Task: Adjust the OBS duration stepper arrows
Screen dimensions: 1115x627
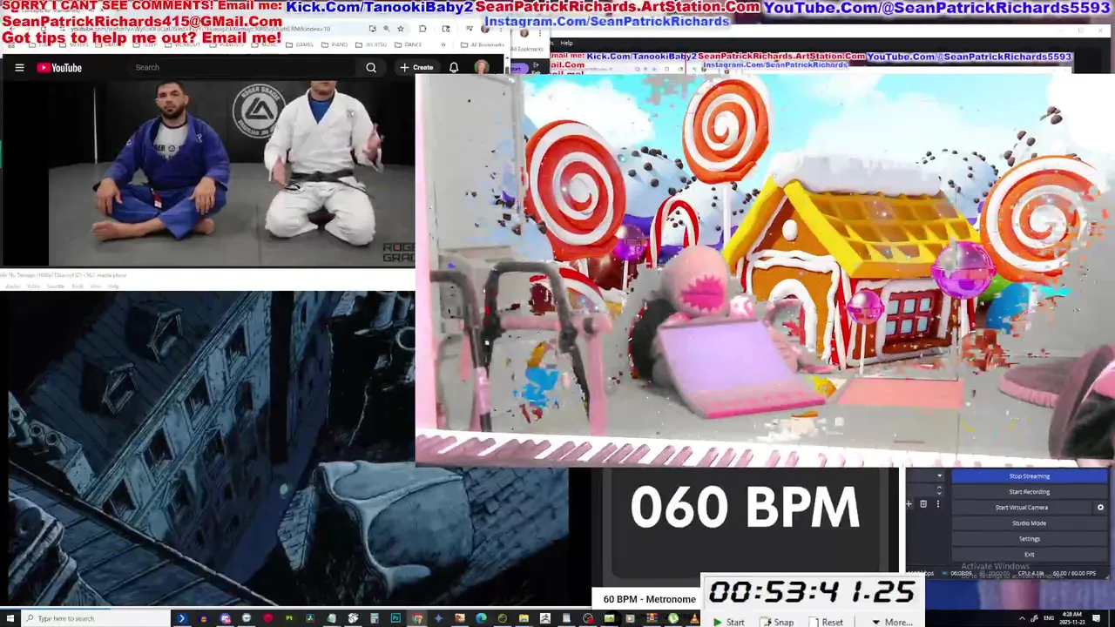Action: point(939,491)
